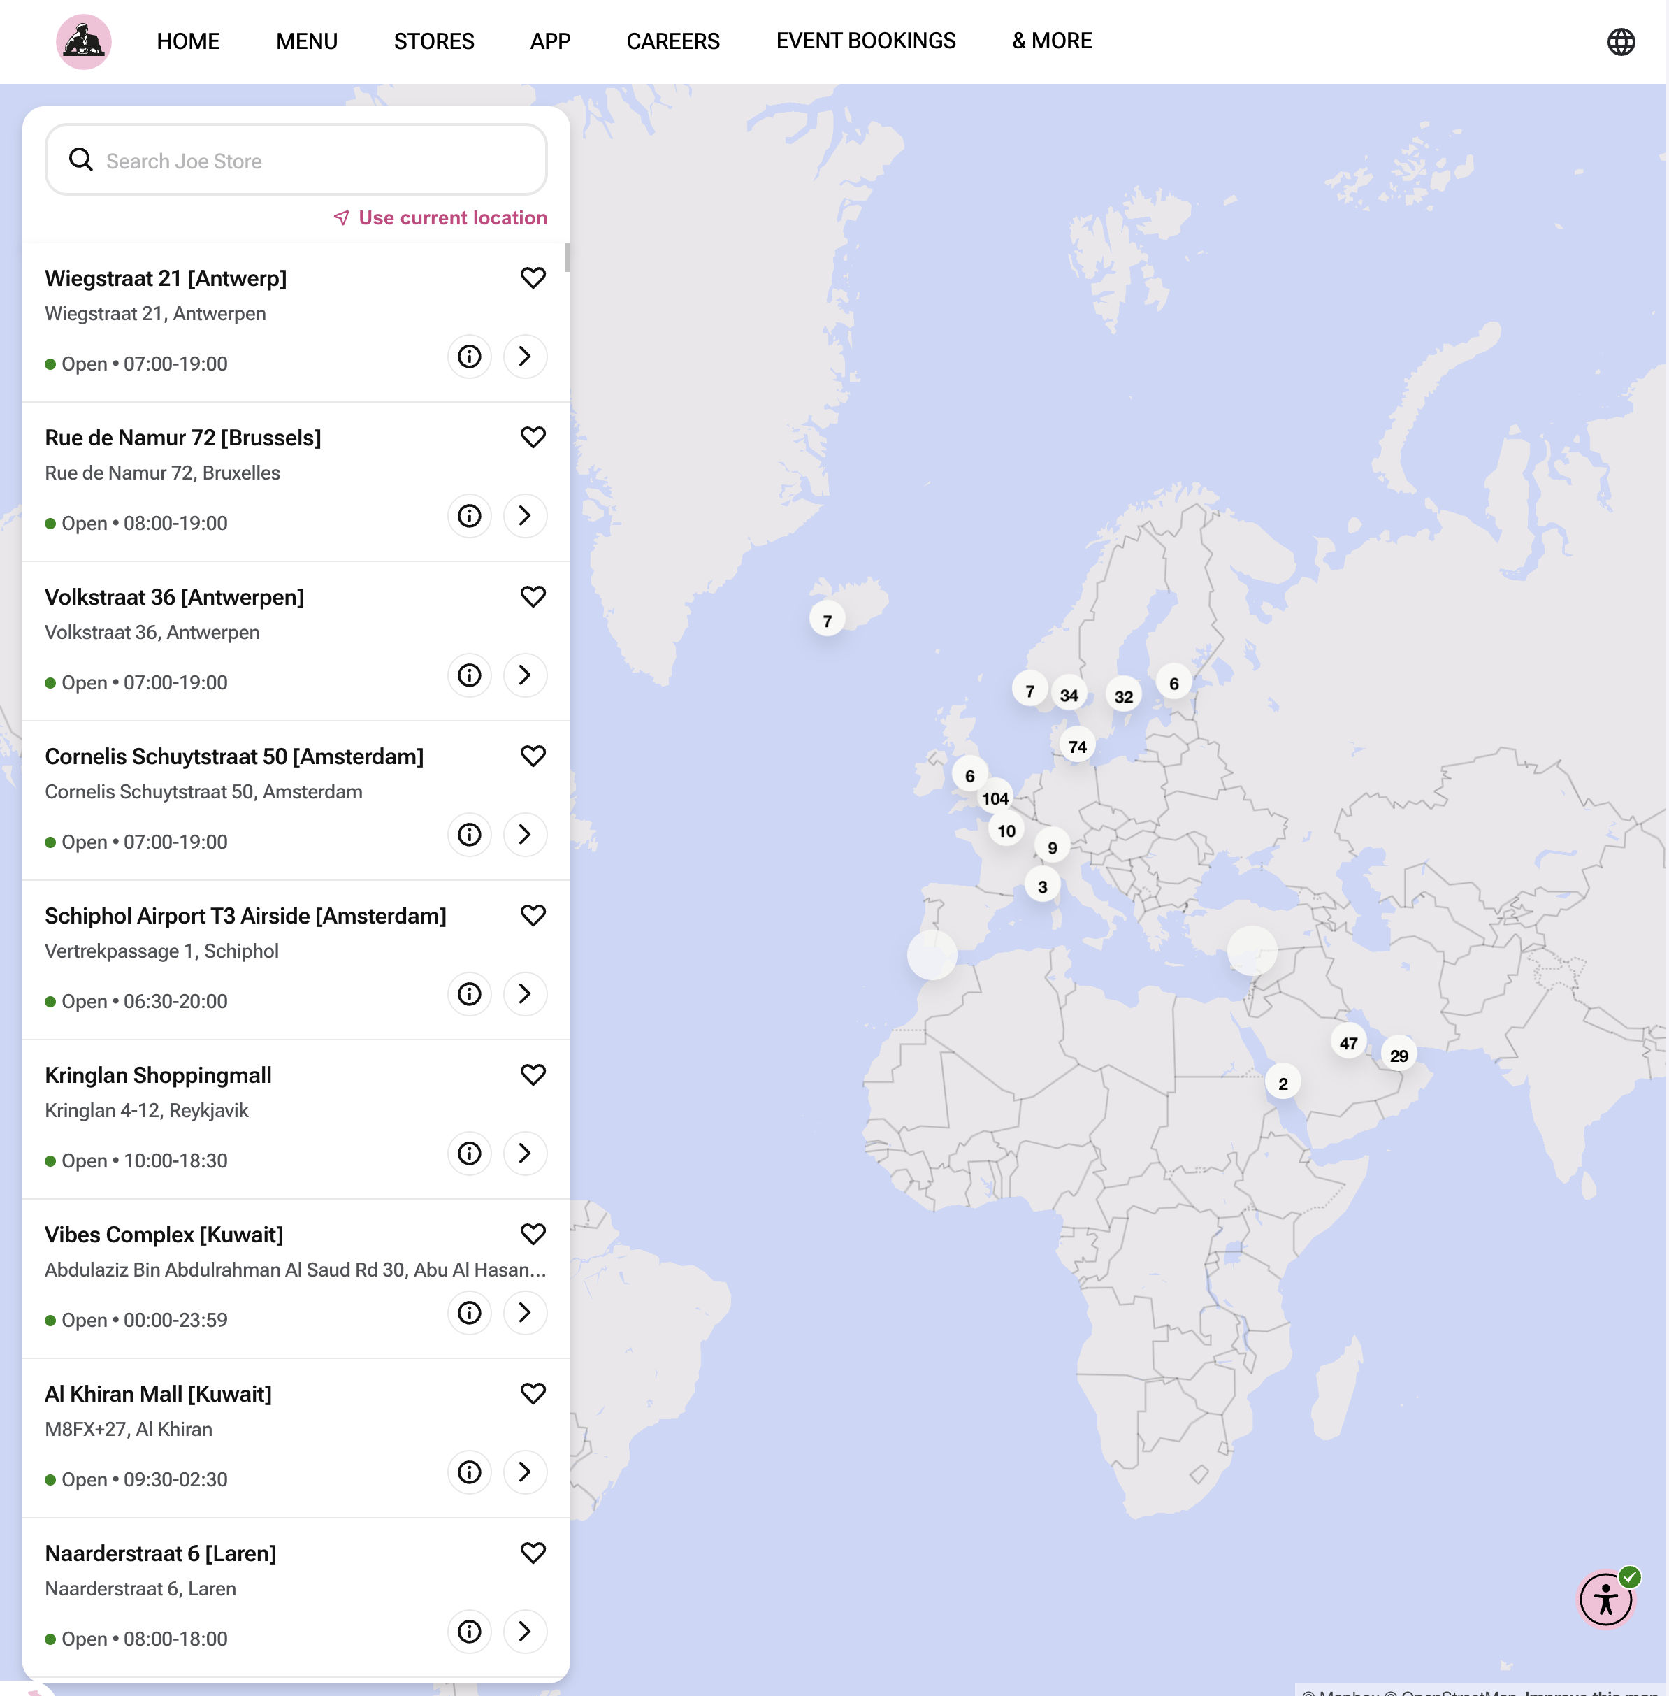Viewport: 1669px width, 1696px height.
Task: Focus the Search Joe Store field
Action: tap(296, 159)
